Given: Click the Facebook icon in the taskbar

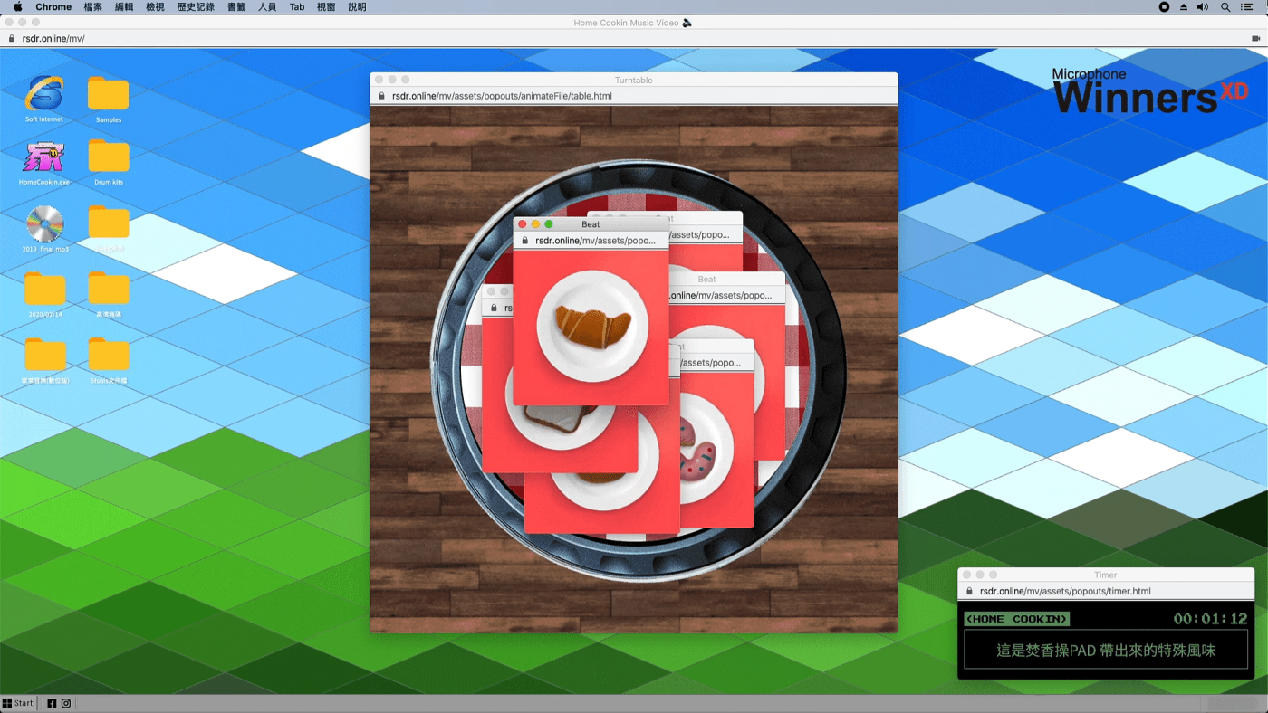Looking at the screenshot, I should tap(52, 703).
